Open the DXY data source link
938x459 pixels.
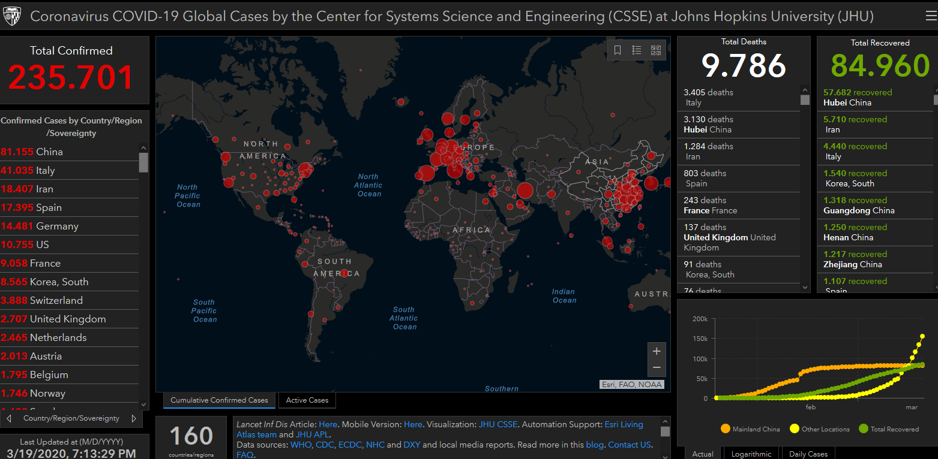tap(412, 445)
